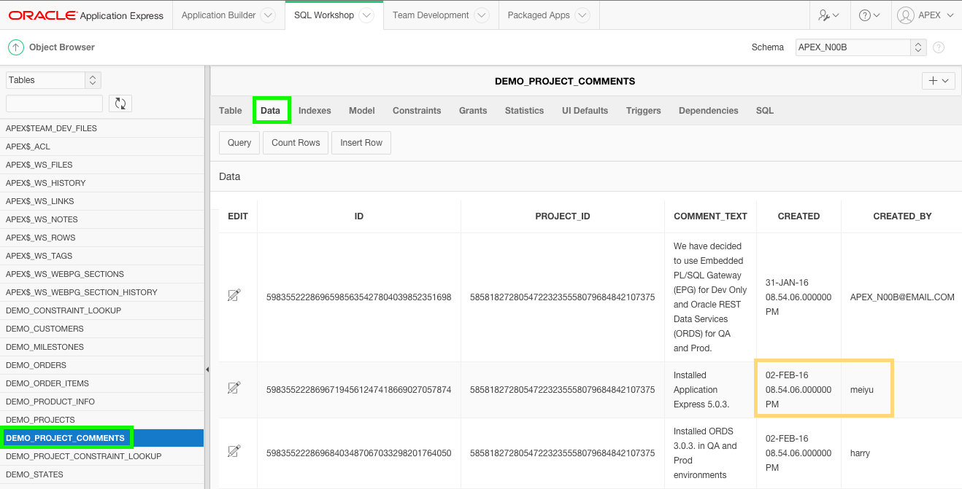Switch to the Triggers tab
Screen dimensions: 962x489
point(643,110)
